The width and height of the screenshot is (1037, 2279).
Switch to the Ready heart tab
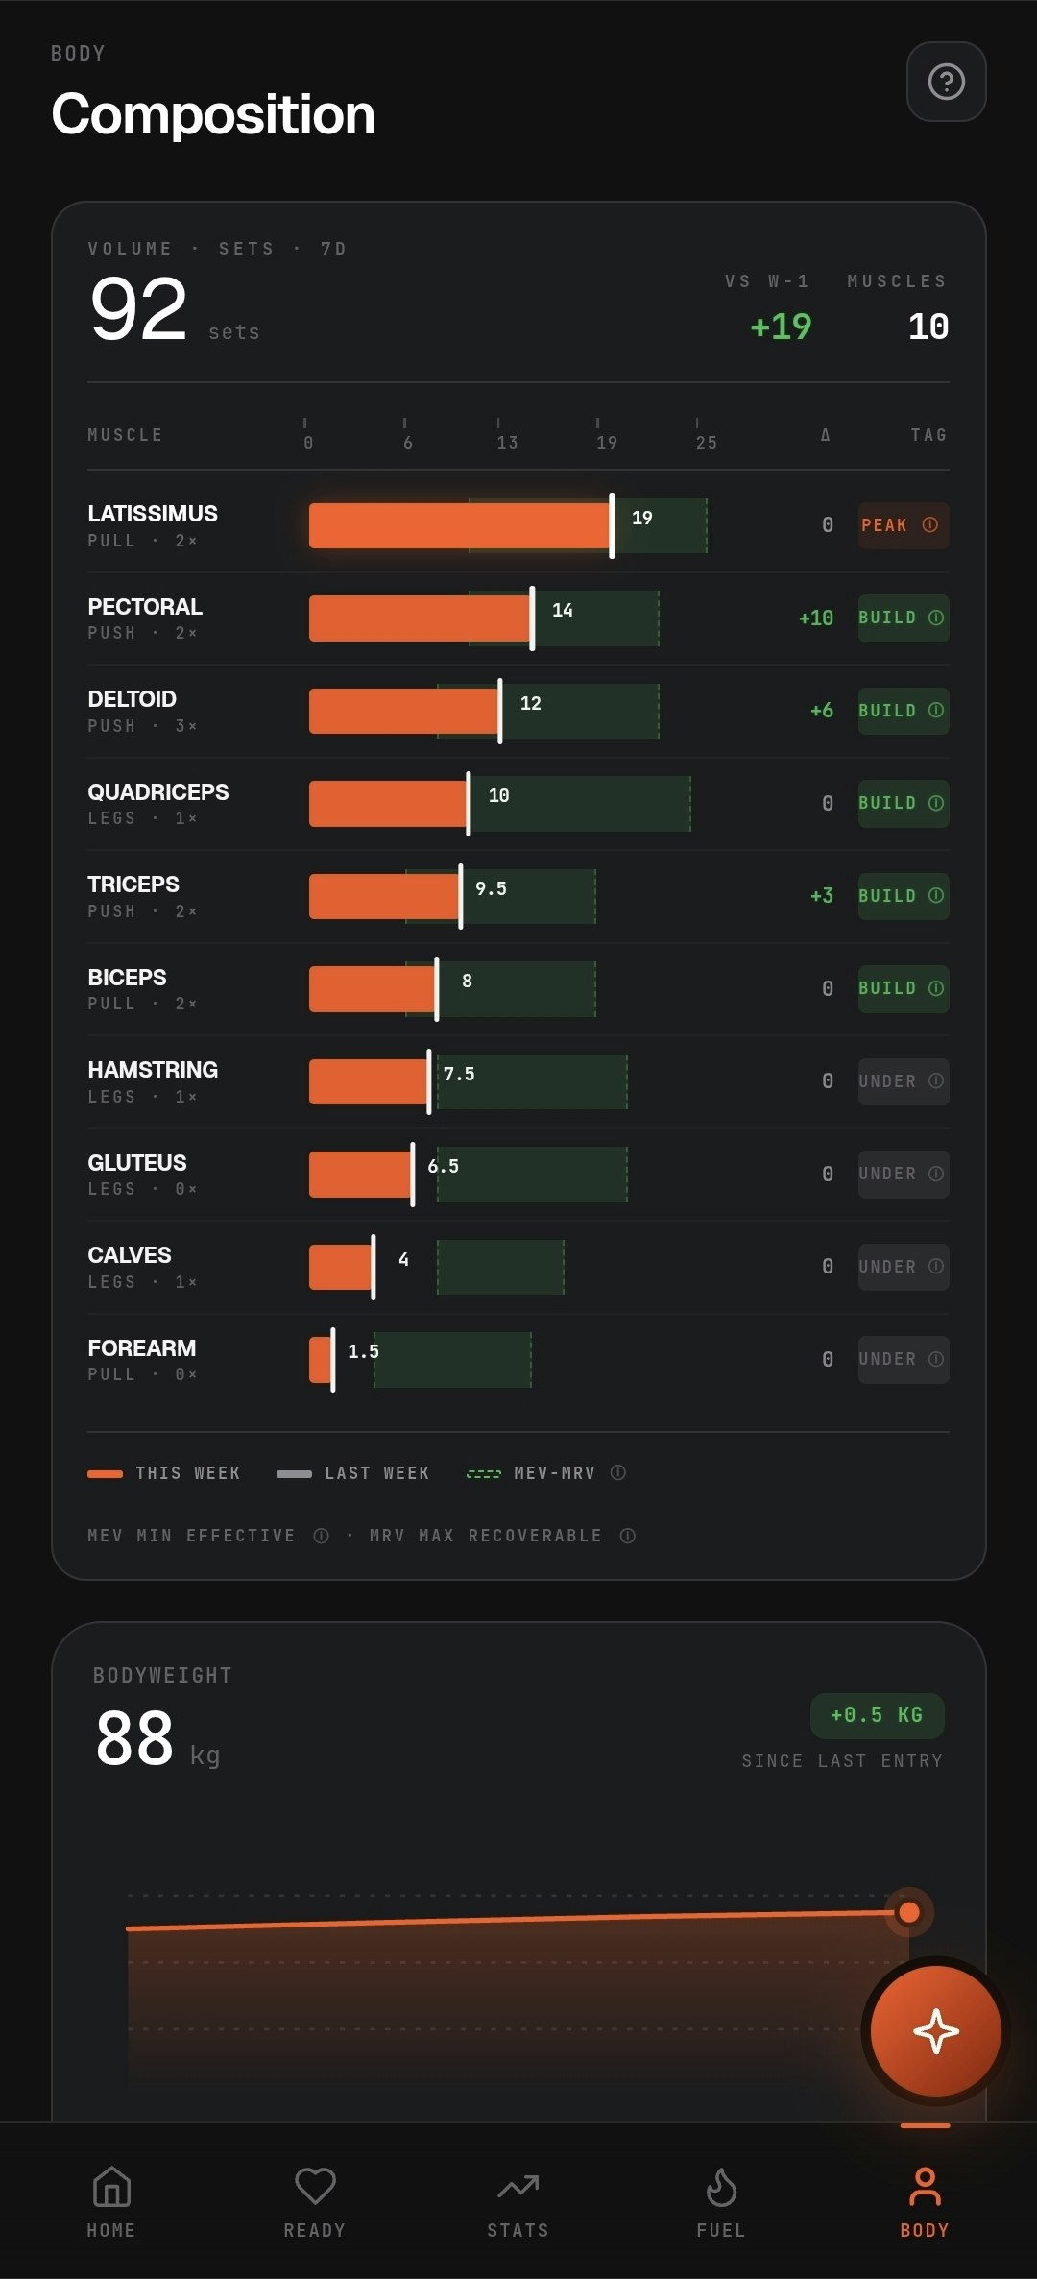point(315,2203)
